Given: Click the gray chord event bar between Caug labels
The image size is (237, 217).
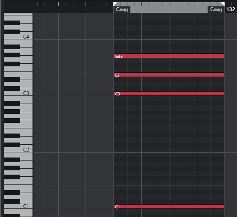Looking at the screenshot, I should [x=169, y=9].
